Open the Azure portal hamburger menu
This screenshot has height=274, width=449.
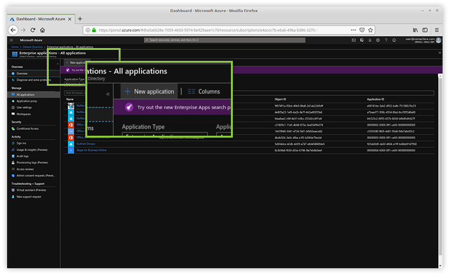pyautogui.click(x=12, y=40)
